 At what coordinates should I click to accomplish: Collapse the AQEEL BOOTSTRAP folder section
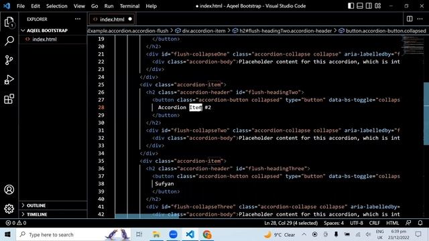pos(53,30)
